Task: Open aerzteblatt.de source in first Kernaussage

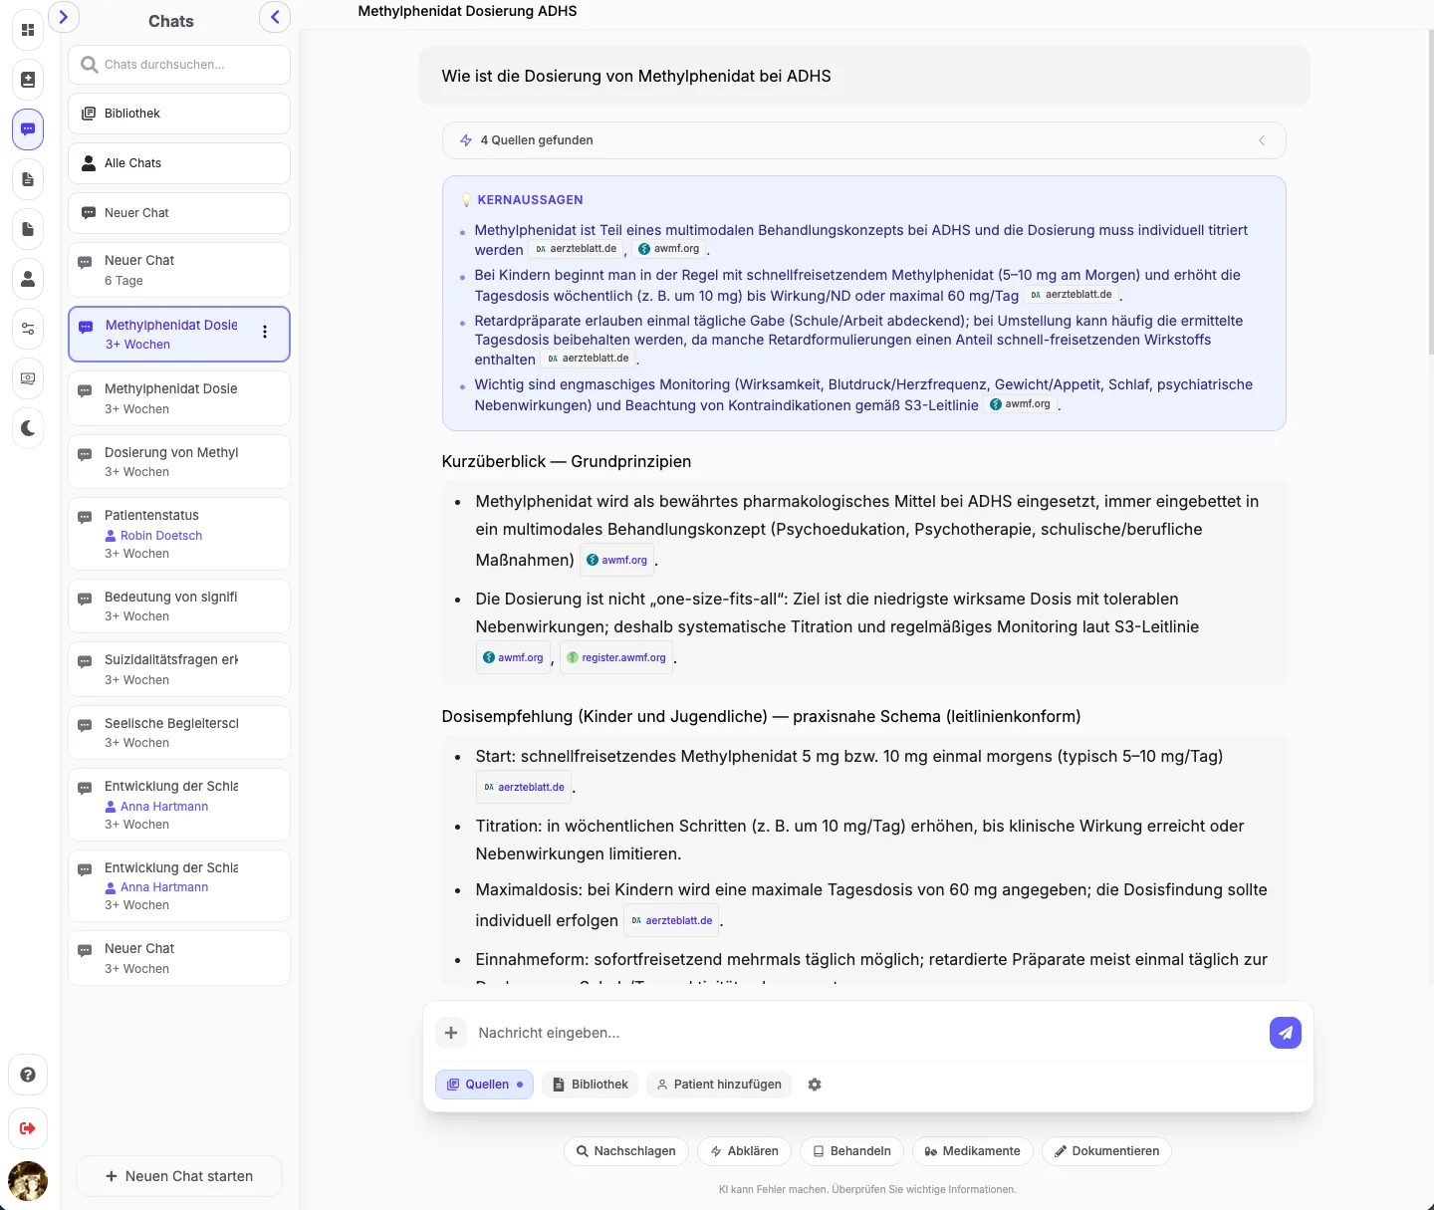Action: coord(576,249)
